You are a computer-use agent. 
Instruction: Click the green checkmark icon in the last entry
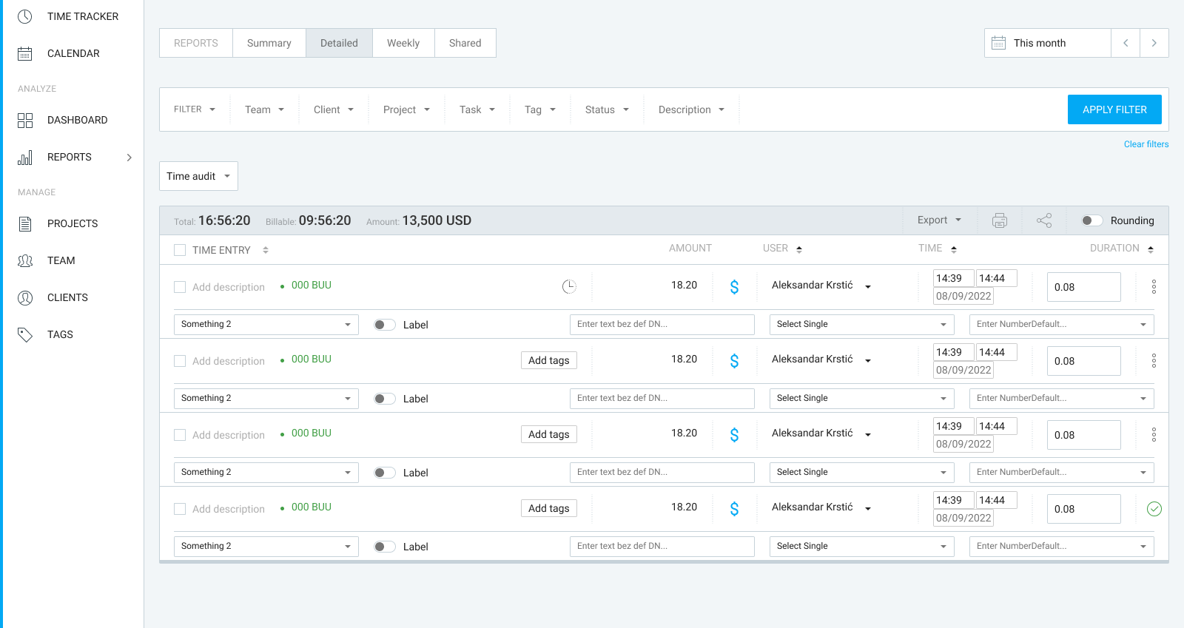click(x=1154, y=509)
